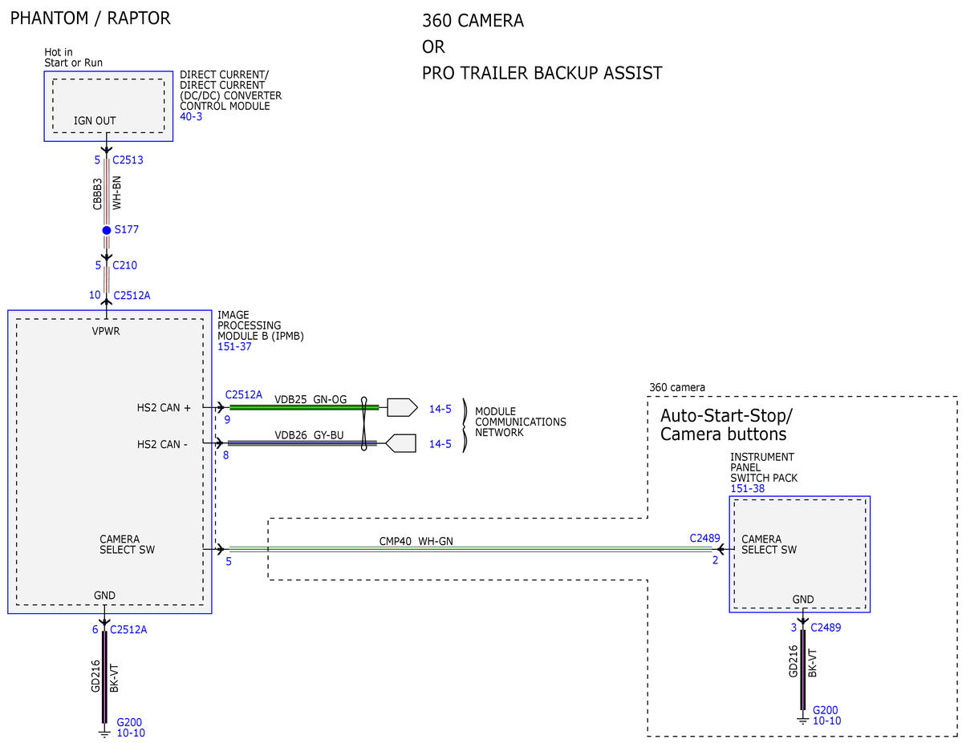Click CAMERA SELECT SW inside switch pack
962x743 pixels.
[769, 544]
